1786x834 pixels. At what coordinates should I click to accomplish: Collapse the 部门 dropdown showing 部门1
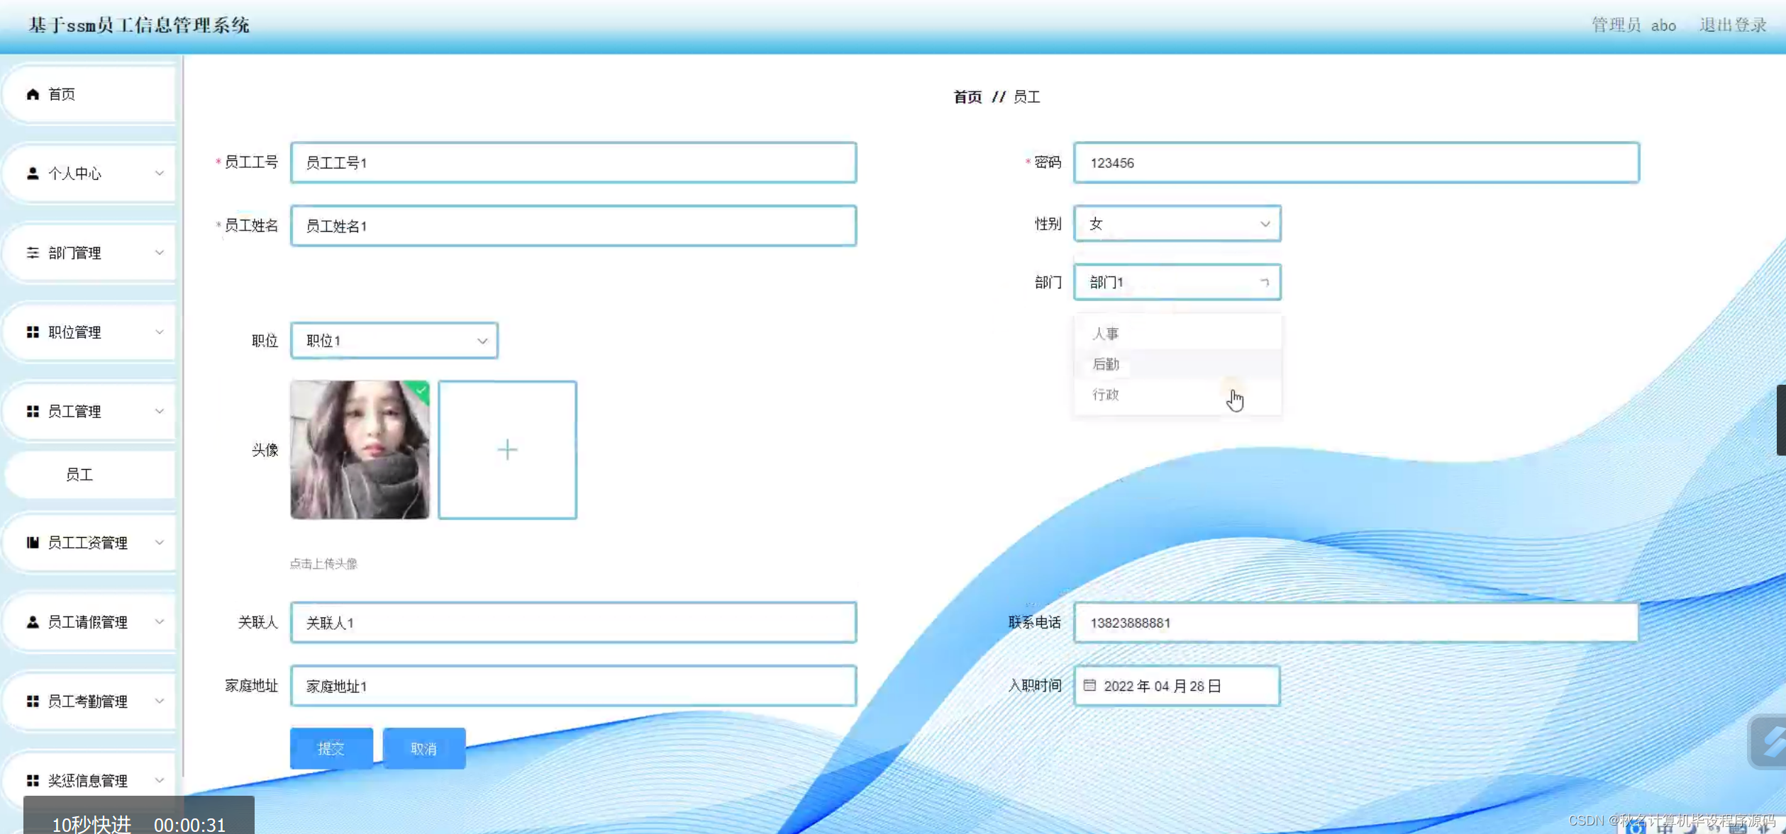(1177, 283)
